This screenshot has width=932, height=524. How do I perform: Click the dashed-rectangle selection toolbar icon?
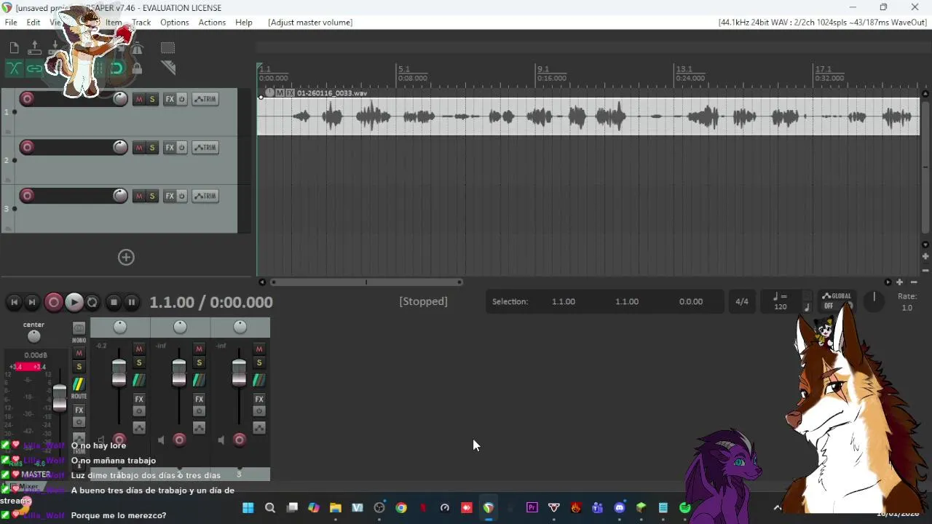click(x=167, y=48)
